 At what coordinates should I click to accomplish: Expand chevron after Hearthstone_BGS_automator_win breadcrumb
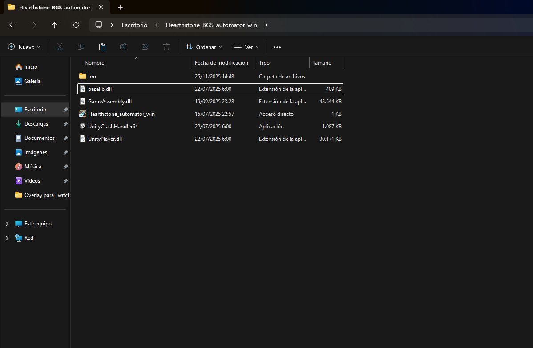pos(266,25)
